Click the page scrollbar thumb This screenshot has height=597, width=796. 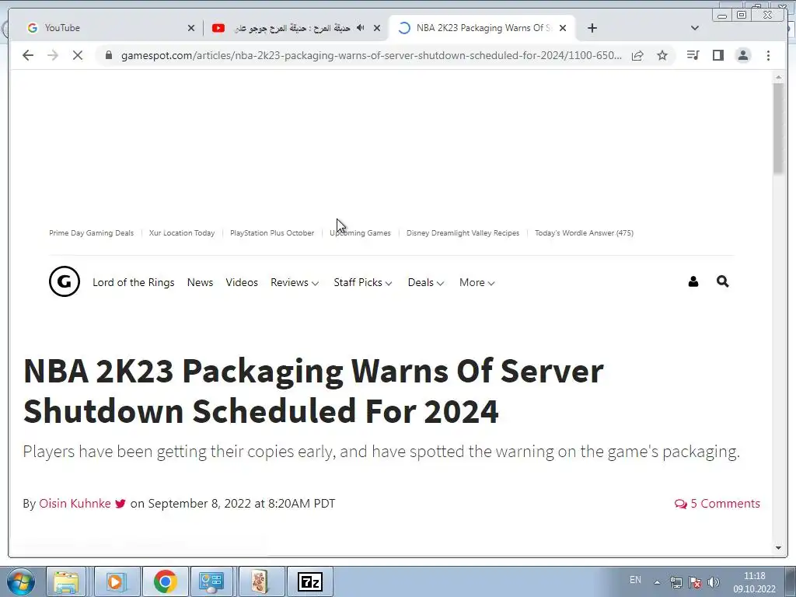click(x=778, y=128)
